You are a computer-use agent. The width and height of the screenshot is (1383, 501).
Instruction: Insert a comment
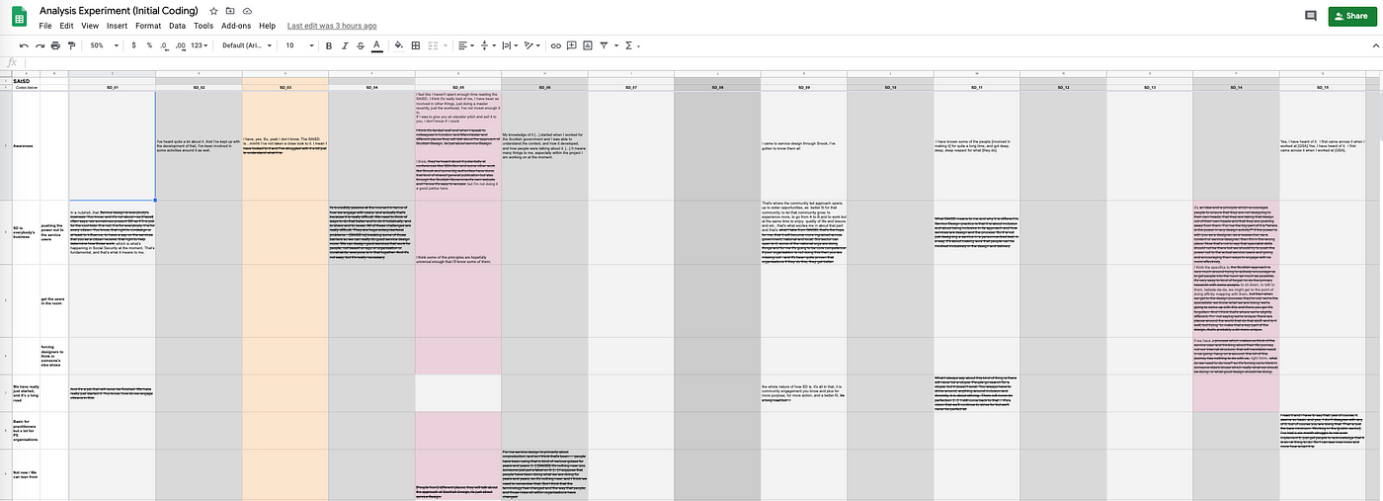pos(572,45)
